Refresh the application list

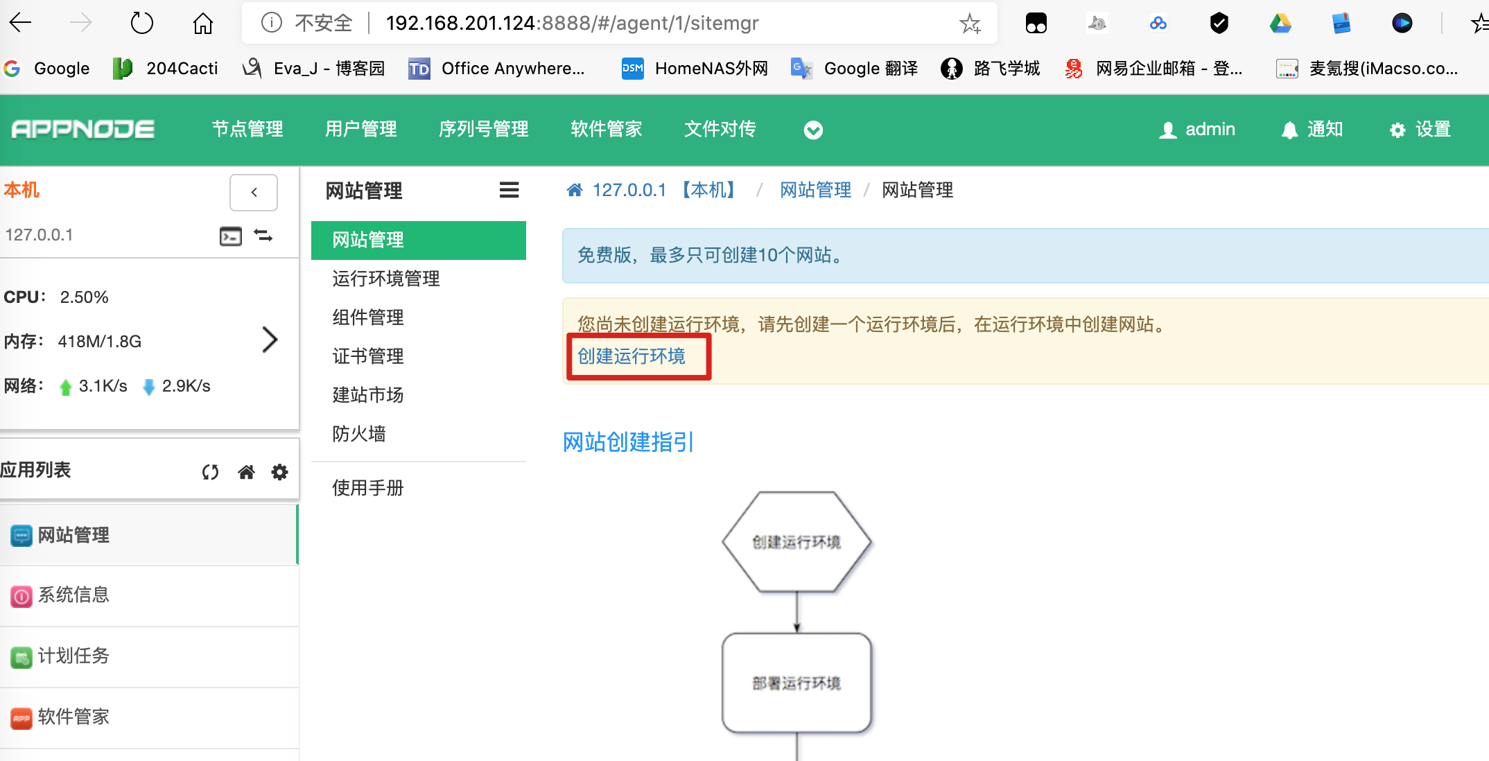(210, 472)
